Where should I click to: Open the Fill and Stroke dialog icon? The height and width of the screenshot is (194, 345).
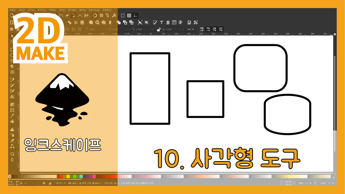coord(155,22)
